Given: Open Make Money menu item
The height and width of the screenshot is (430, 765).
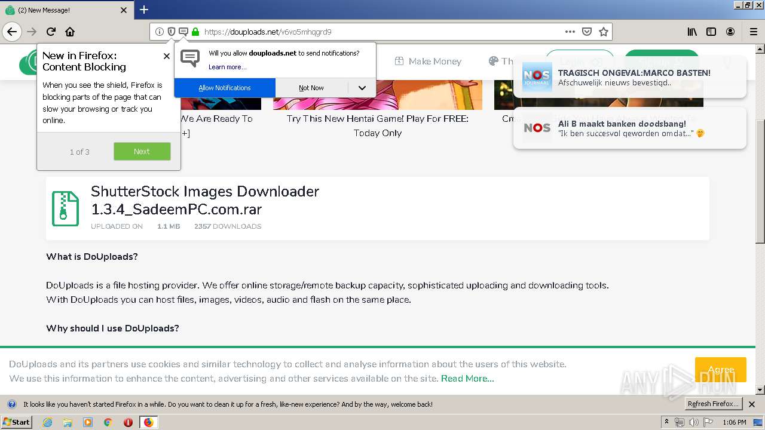Looking at the screenshot, I should [428, 61].
